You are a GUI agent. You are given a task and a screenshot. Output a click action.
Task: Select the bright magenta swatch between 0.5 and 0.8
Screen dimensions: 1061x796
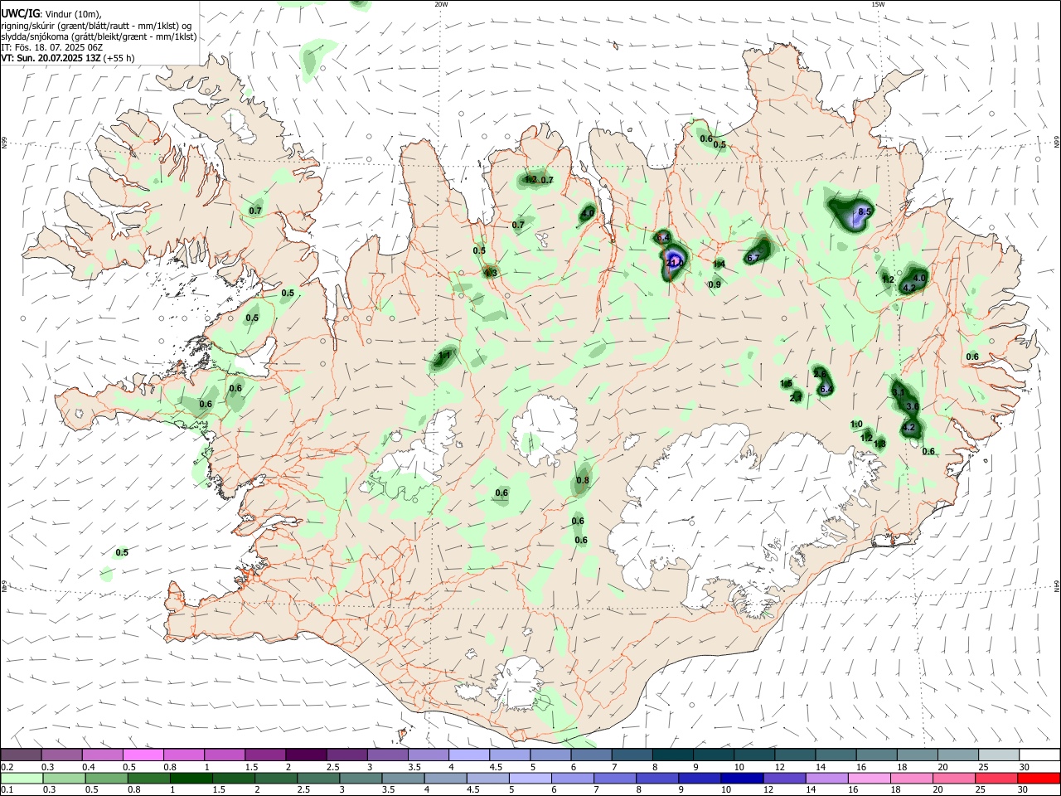pyautogui.click(x=144, y=755)
